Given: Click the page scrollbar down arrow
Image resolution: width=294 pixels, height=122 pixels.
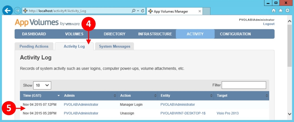Looking at the screenshot, I should pyautogui.click(x=289, y=114).
